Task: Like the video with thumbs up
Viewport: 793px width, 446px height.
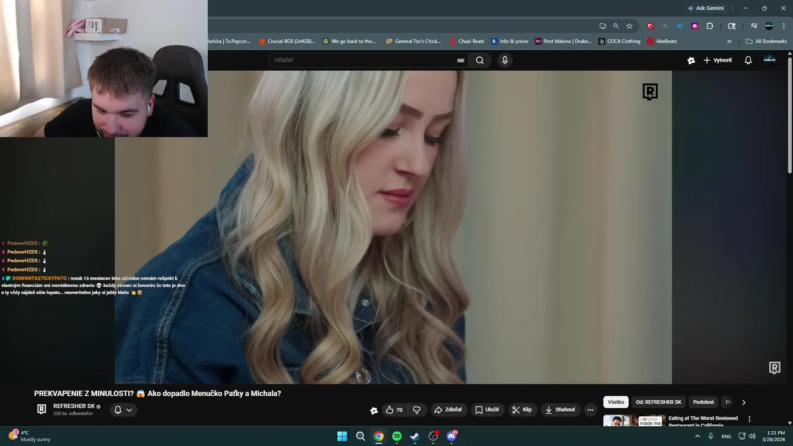Action: [394, 409]
